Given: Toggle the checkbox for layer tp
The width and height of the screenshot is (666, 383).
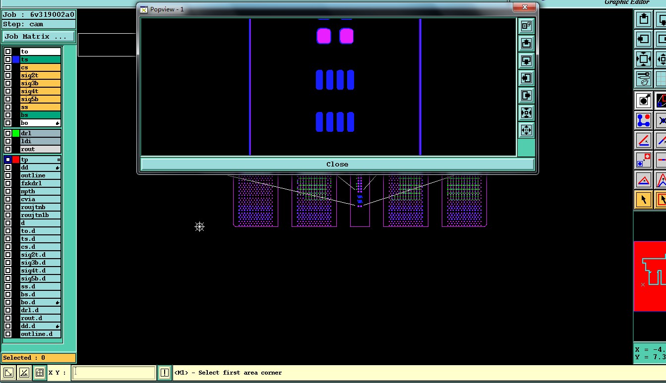Looking at the screenshot, I should 8,160.
